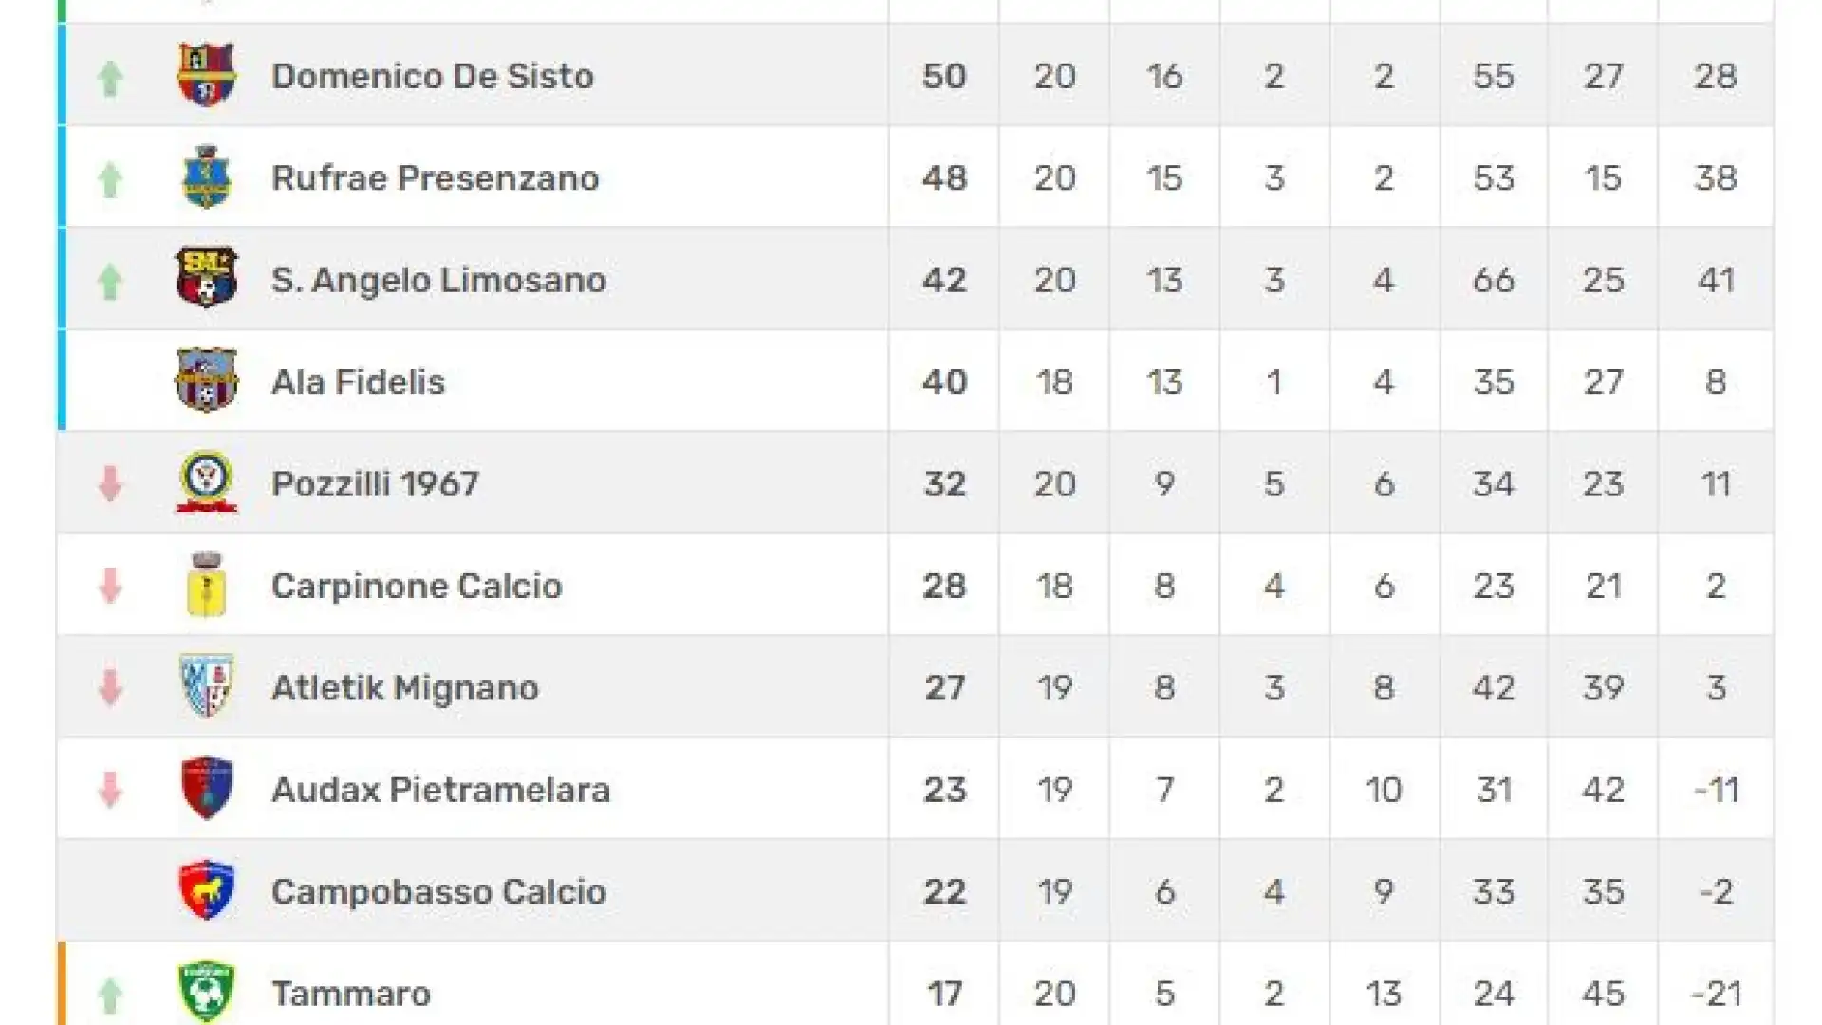Click the Atletik Mignano team crest

pos(207,686)
